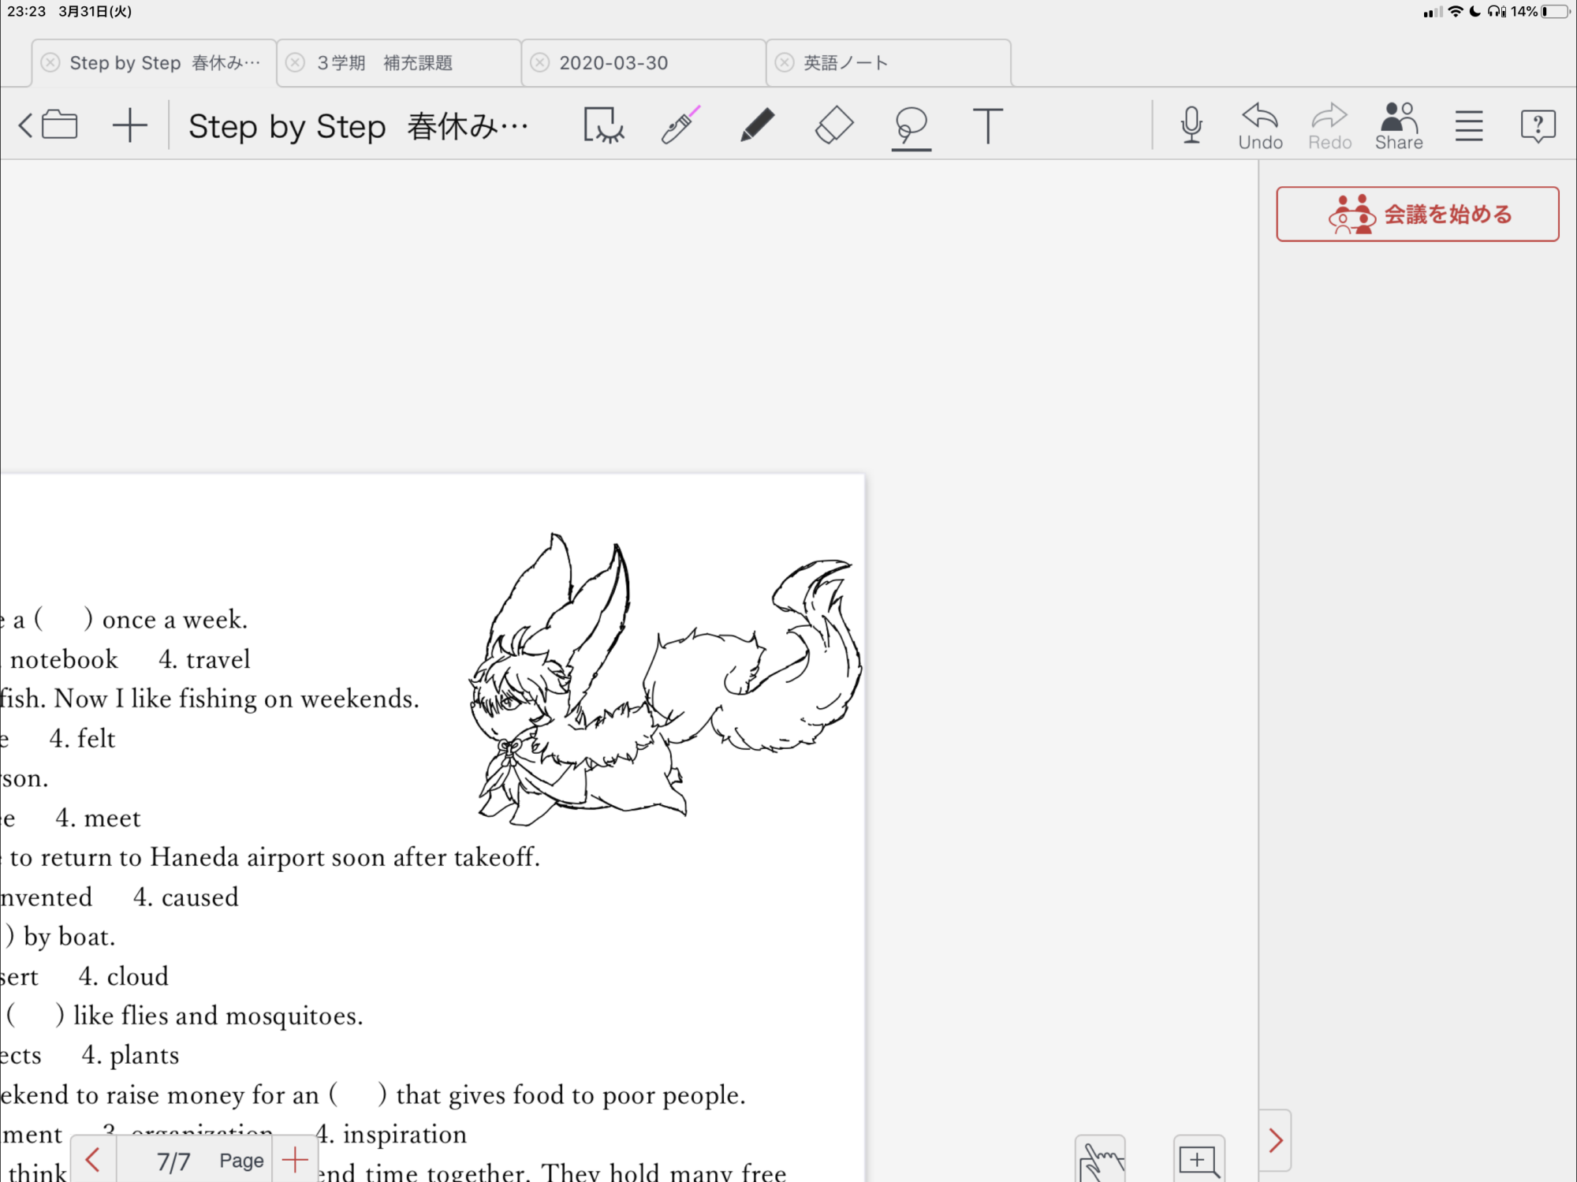Expand side panel with red chevron

(x=1275, y=1140)
